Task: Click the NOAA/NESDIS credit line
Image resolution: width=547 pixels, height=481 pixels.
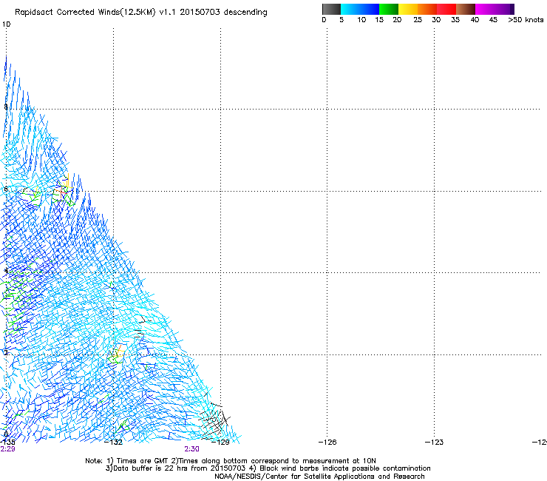Action: click(319, 477)
